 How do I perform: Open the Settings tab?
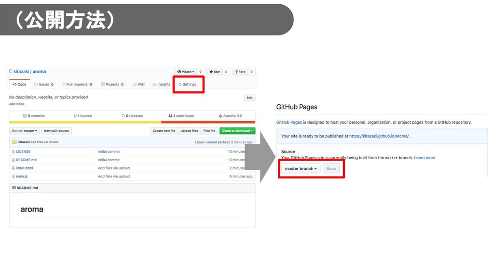pos(188,85)
